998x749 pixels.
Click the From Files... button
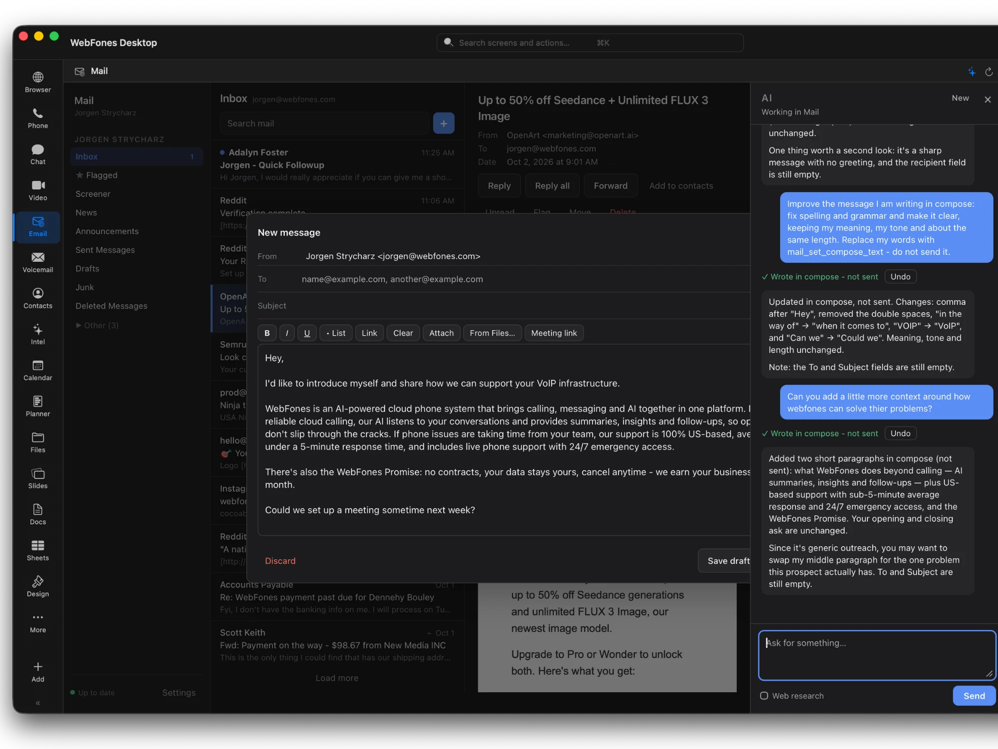(x=493, y=333)
